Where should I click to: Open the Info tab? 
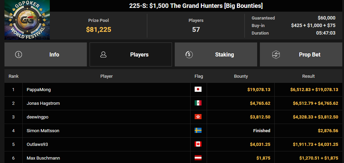(46, 54)
